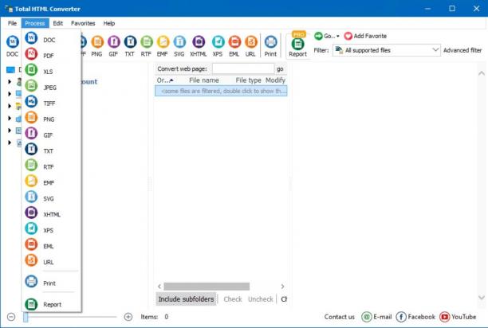Image resolution: width=488 pixels, height=328 pixels.
Task: Click the XHTML toolbar icon
Action: point(199,46)
